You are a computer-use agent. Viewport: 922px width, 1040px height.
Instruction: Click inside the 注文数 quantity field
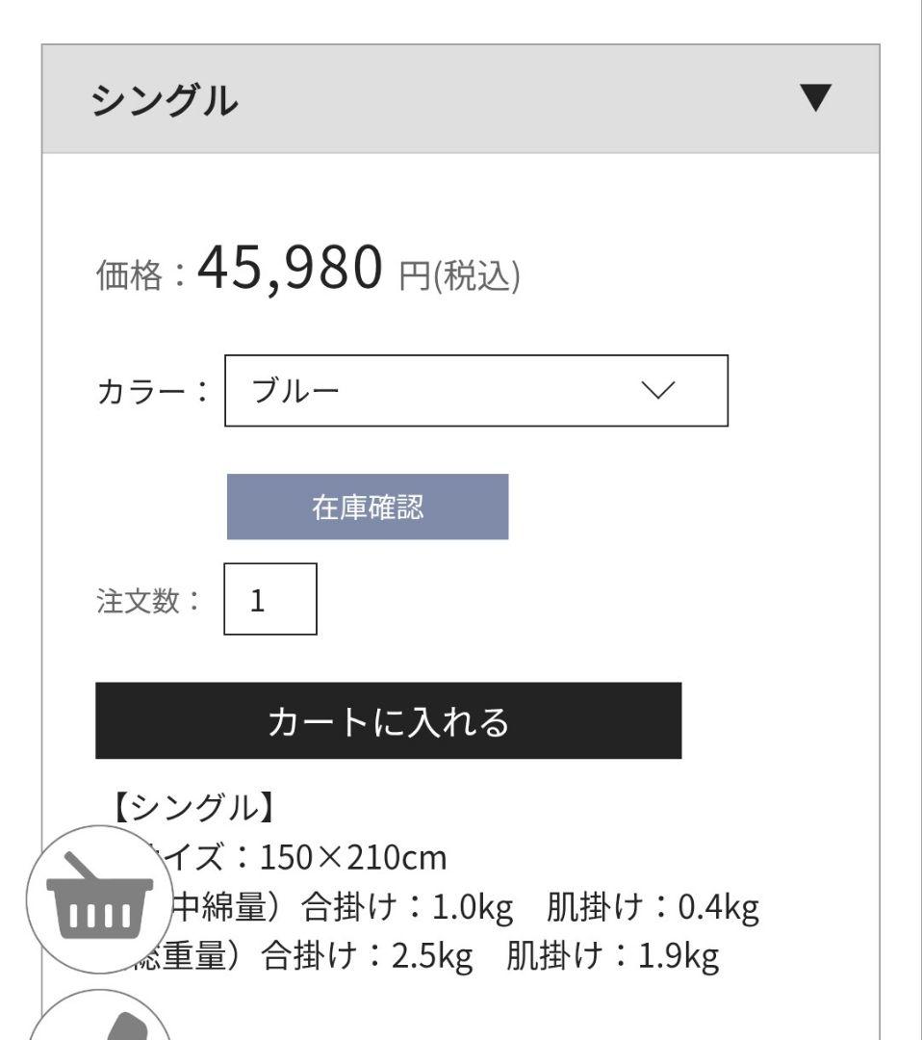click(271, 599)
